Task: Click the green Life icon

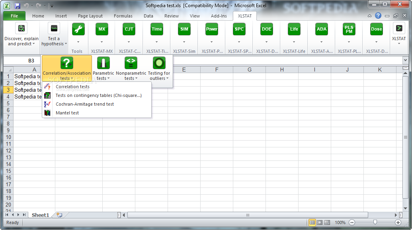Action: (294, 29)
